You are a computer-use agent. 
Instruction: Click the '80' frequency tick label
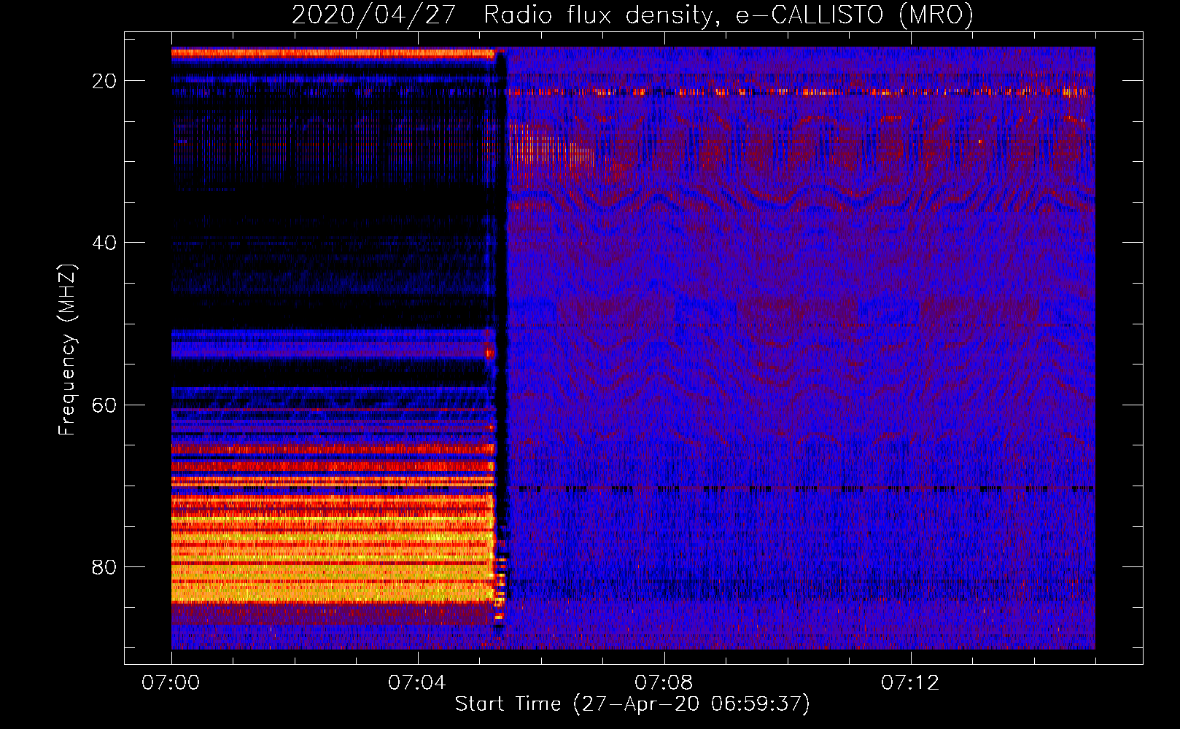pyautogui.click(x=104, y=567)
